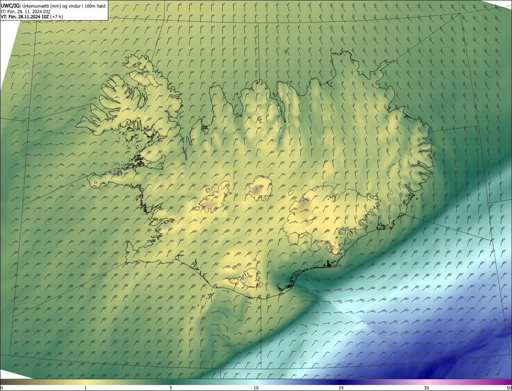
Task: Click the VT: Fim. 28.11.2024 10Z (+7 h) line
Action: point(32,17)
